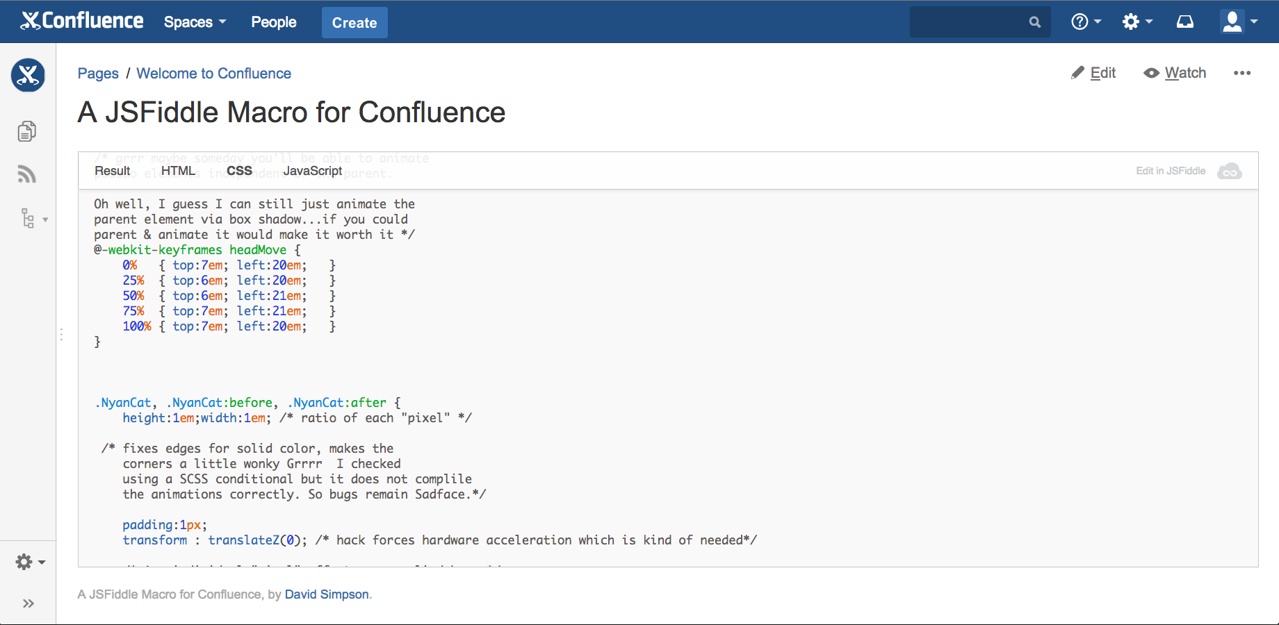This screenshot has height=625, width=1279.
Task: Select the CSS tab
Action: (x=239, y=171)
